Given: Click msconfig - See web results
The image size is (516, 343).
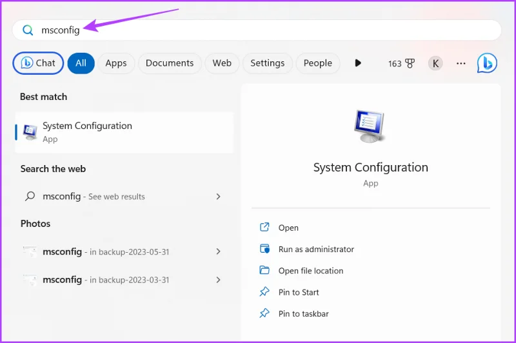Looking at the screenshot, I should pos(124,197).
